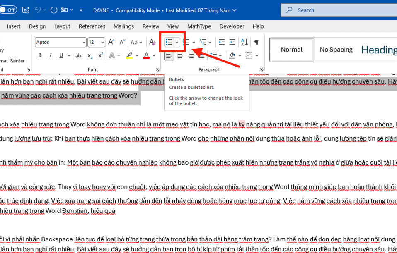Image resolution: width=397 pixels, height=253 pixels.
Task: Click the Borders icon
Action: click(x=249, y=55)
